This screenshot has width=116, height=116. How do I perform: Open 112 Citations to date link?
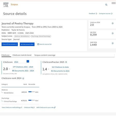click(x=60, y=67)
